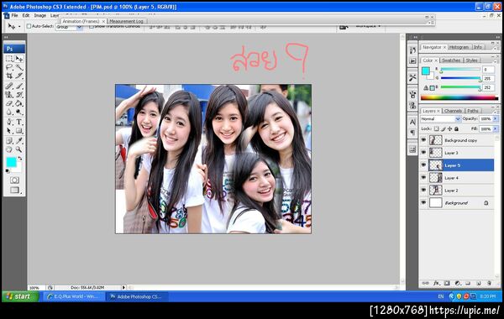
Task: Open the blend mode Normal dropdown
Action: [x=441, y=119]
